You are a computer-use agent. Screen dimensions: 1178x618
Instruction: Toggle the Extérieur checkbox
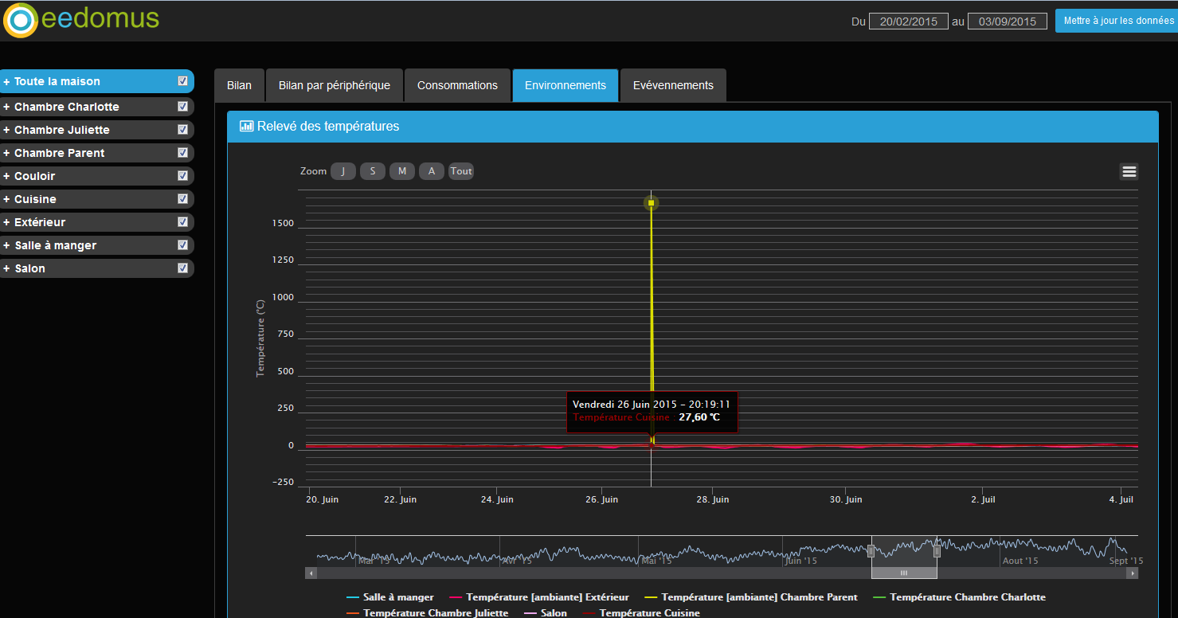(182, 221)
